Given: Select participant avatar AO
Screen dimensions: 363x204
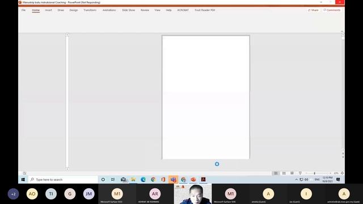Looking at the screenshot, I should pyautogui.click(x=32, y=194).
